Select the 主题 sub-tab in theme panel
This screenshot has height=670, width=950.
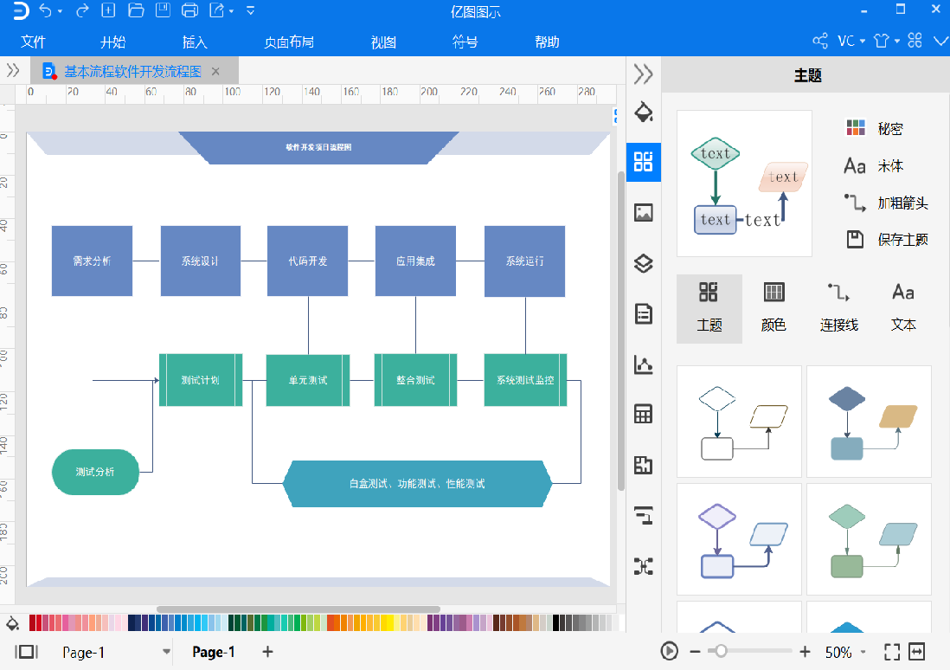[x=709, y=309]
